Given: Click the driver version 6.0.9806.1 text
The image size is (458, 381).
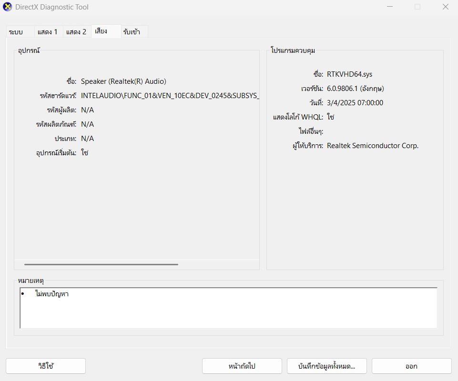Looking at the screenshot, I should coord(355,88).
